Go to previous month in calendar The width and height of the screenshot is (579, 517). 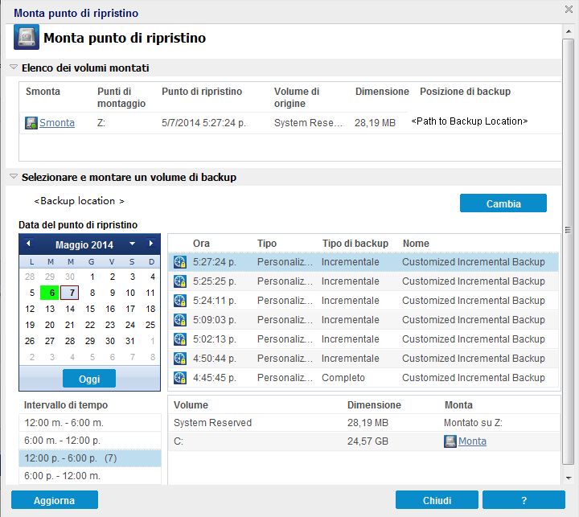pos(28,244)
